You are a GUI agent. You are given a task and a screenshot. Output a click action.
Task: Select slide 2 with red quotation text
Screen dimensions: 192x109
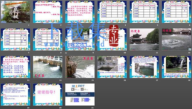pyautogui.click(x=48, y=12)
